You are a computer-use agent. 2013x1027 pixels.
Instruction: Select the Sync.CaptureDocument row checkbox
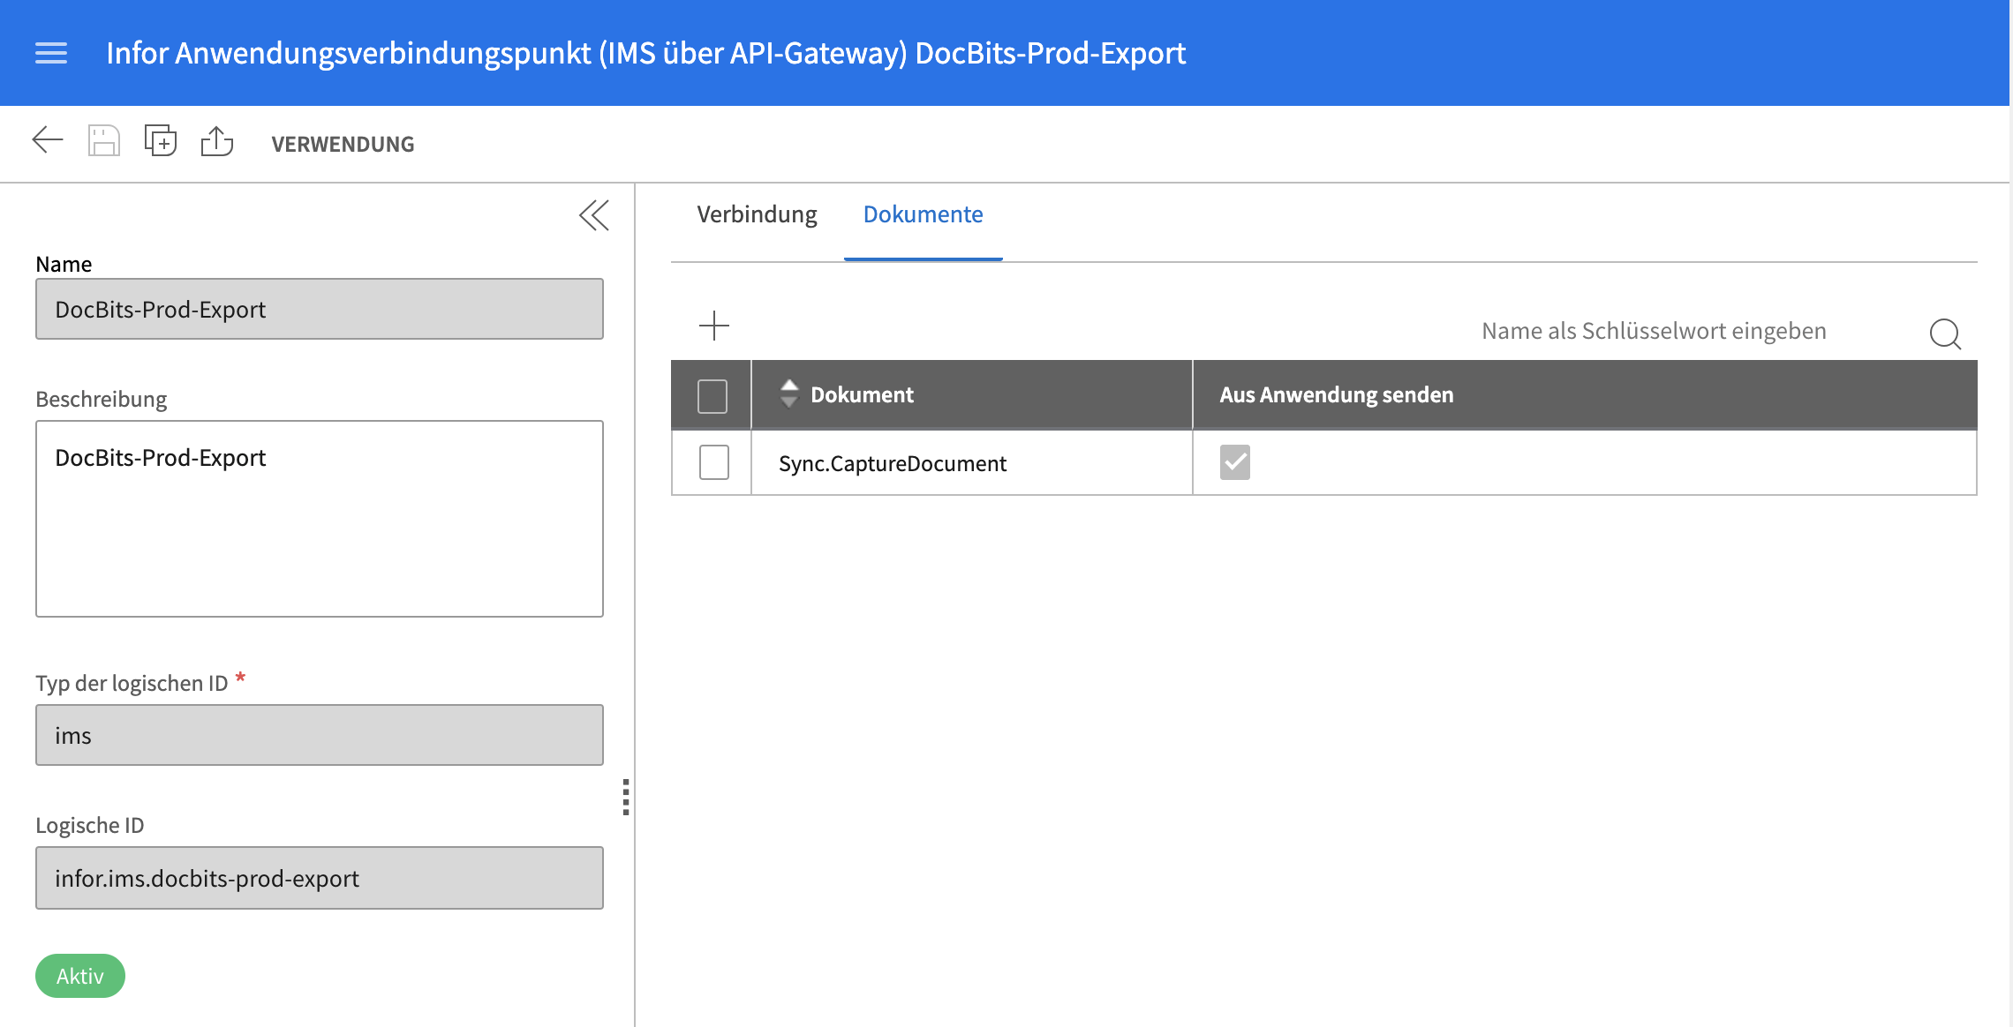click(713, 462)
